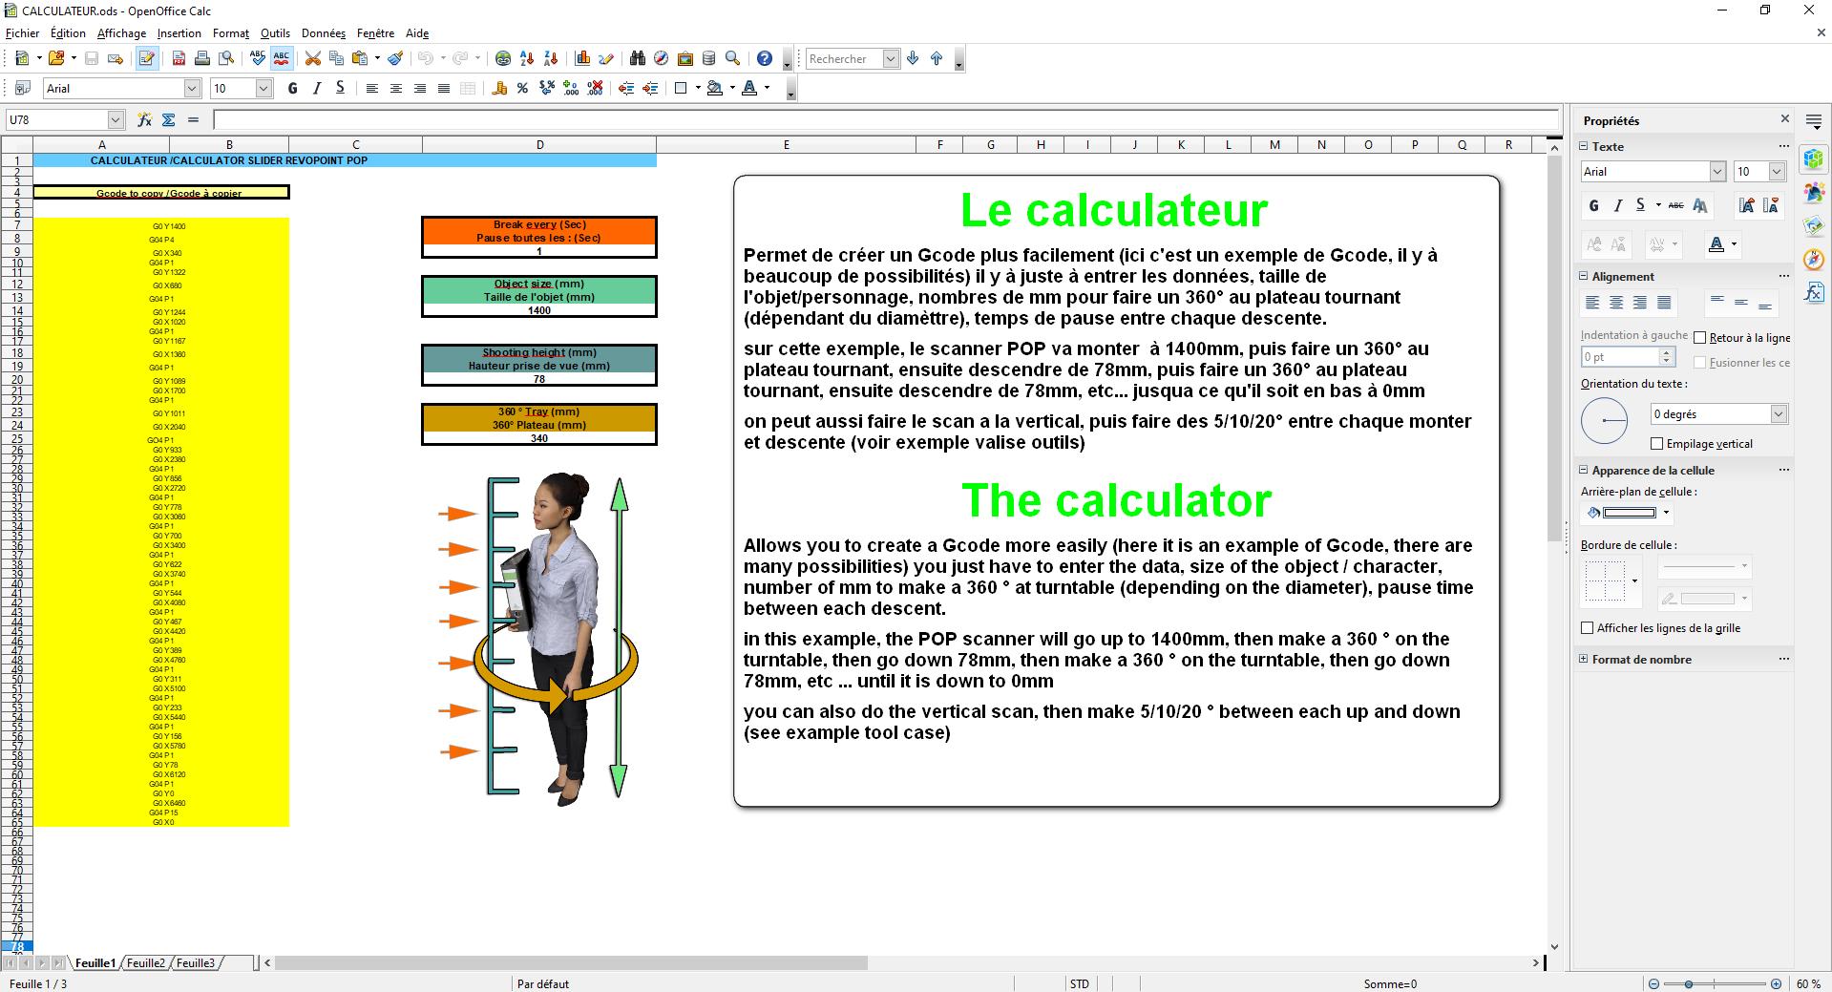The width and height of the screenshot is (1832, 992).
Task: Click Add Decimal Place icon
Action: click(x=571, y=88)
